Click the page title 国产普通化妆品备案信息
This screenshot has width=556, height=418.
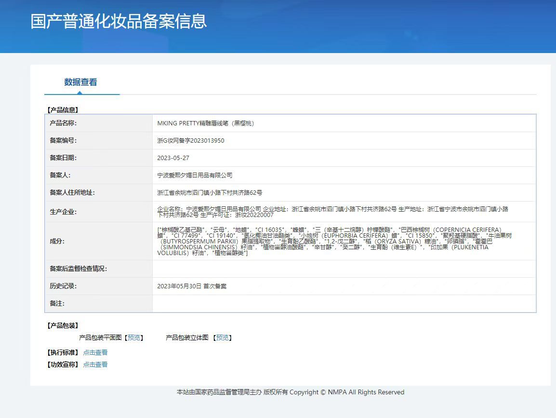[119, 21]
